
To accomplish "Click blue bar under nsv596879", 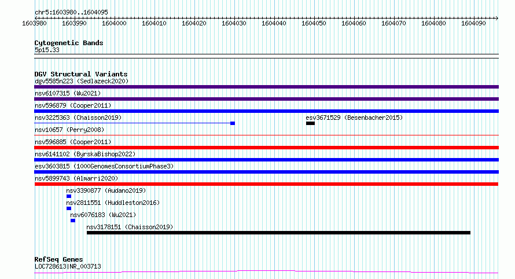I will click(266, 111).
